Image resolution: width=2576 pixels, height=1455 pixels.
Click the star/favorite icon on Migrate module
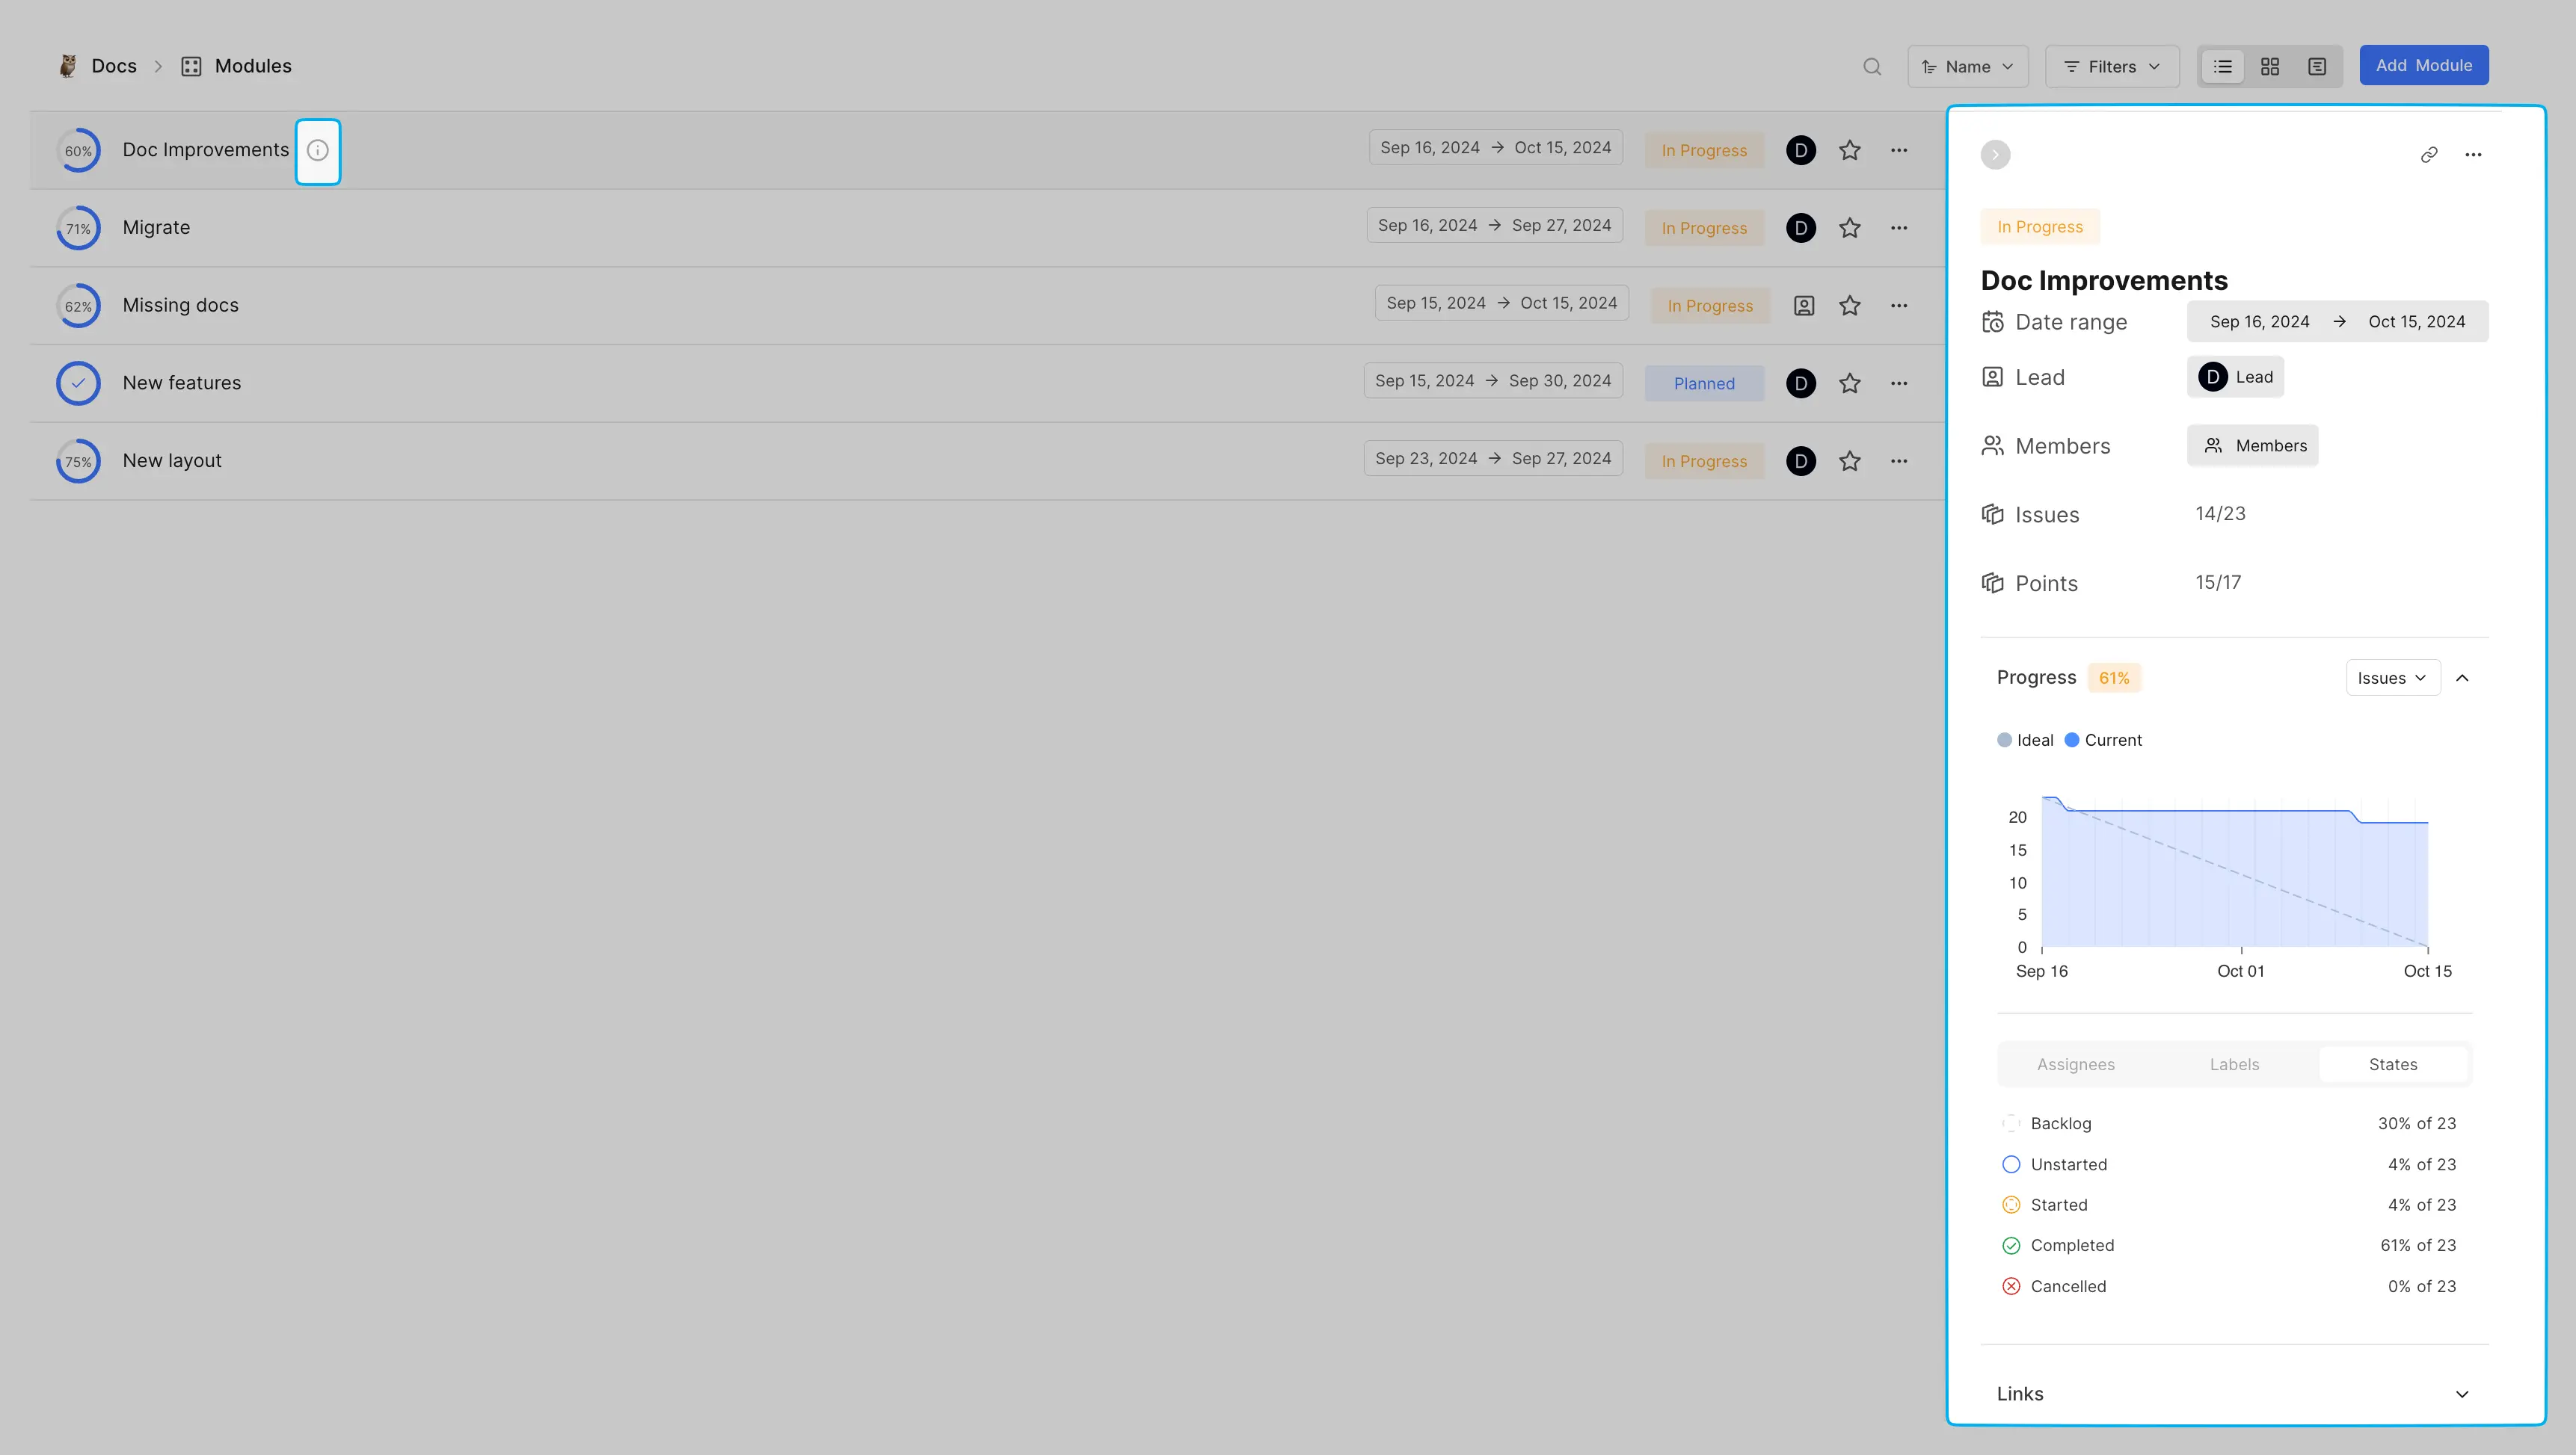point(1851,226)
